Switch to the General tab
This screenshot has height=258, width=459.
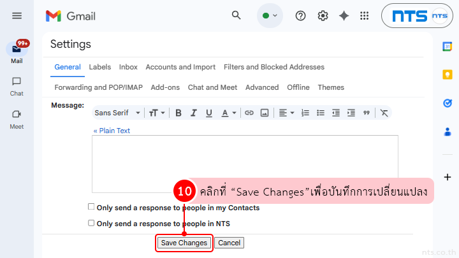click(x=68, y=67)
